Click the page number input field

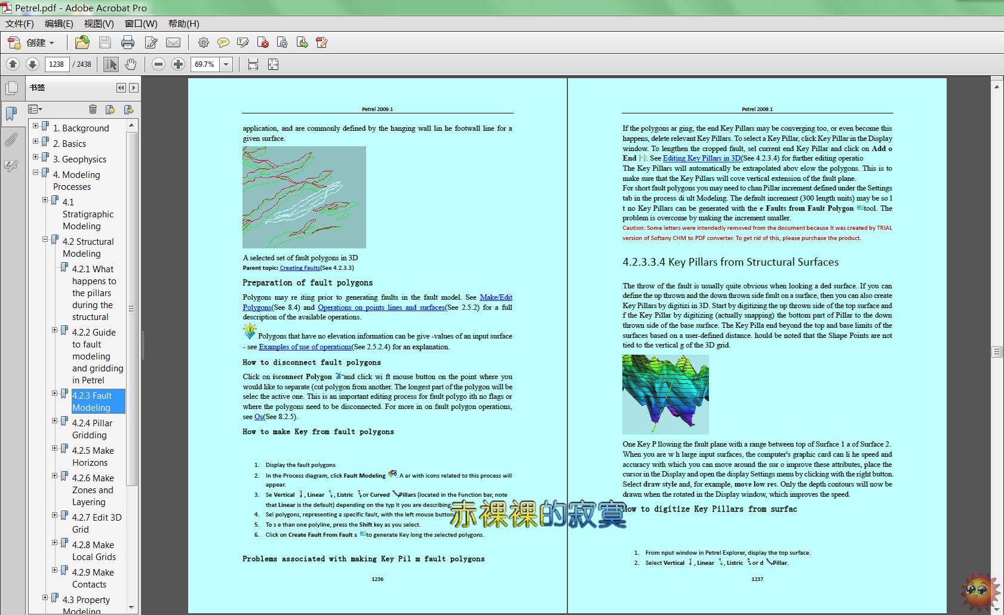[57, 64]
